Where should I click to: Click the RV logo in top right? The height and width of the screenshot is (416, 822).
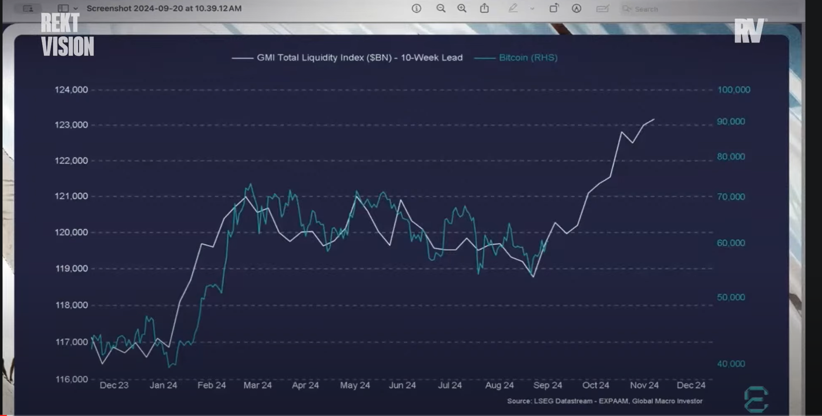click(749, 31)
